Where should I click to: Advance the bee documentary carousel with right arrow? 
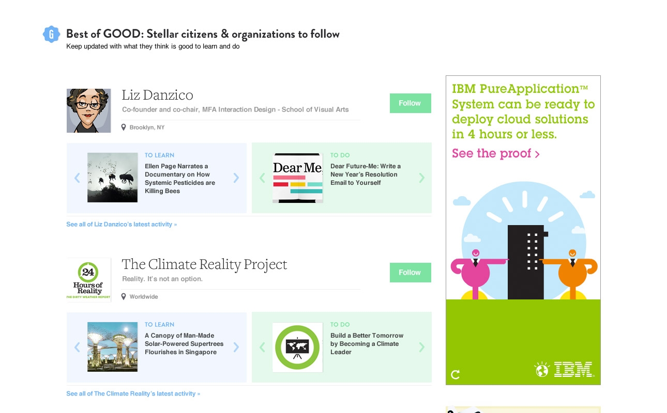[x=236, y=178]
